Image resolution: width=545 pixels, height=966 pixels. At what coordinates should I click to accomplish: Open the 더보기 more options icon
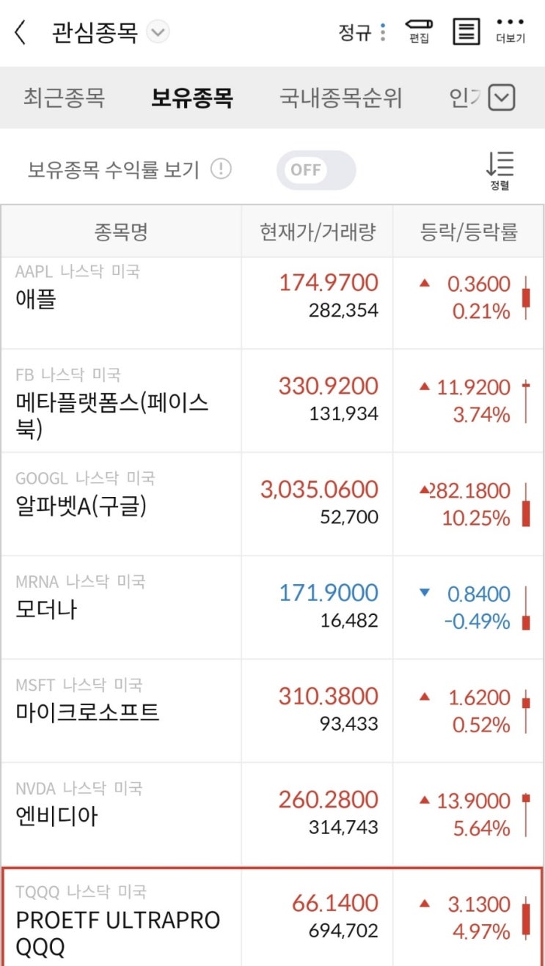click(511, 31)
